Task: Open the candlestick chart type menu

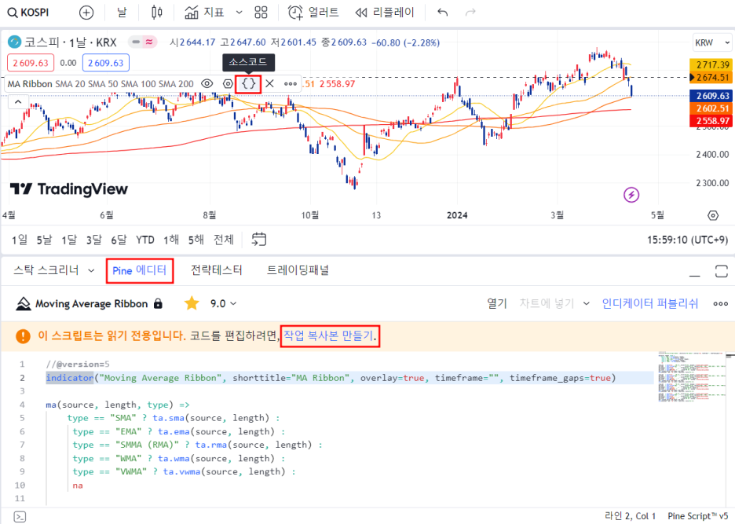Action: (x=157, y=13)
